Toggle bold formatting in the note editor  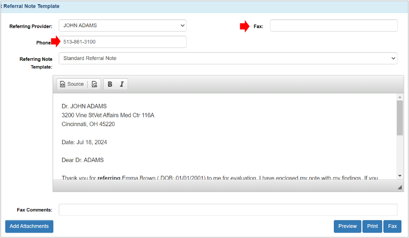click(110, 84)
